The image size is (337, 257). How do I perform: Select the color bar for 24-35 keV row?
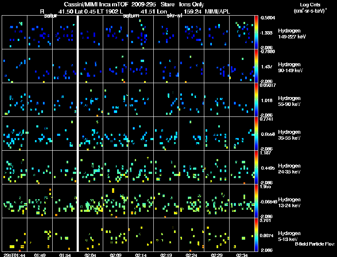click(256, 167)
